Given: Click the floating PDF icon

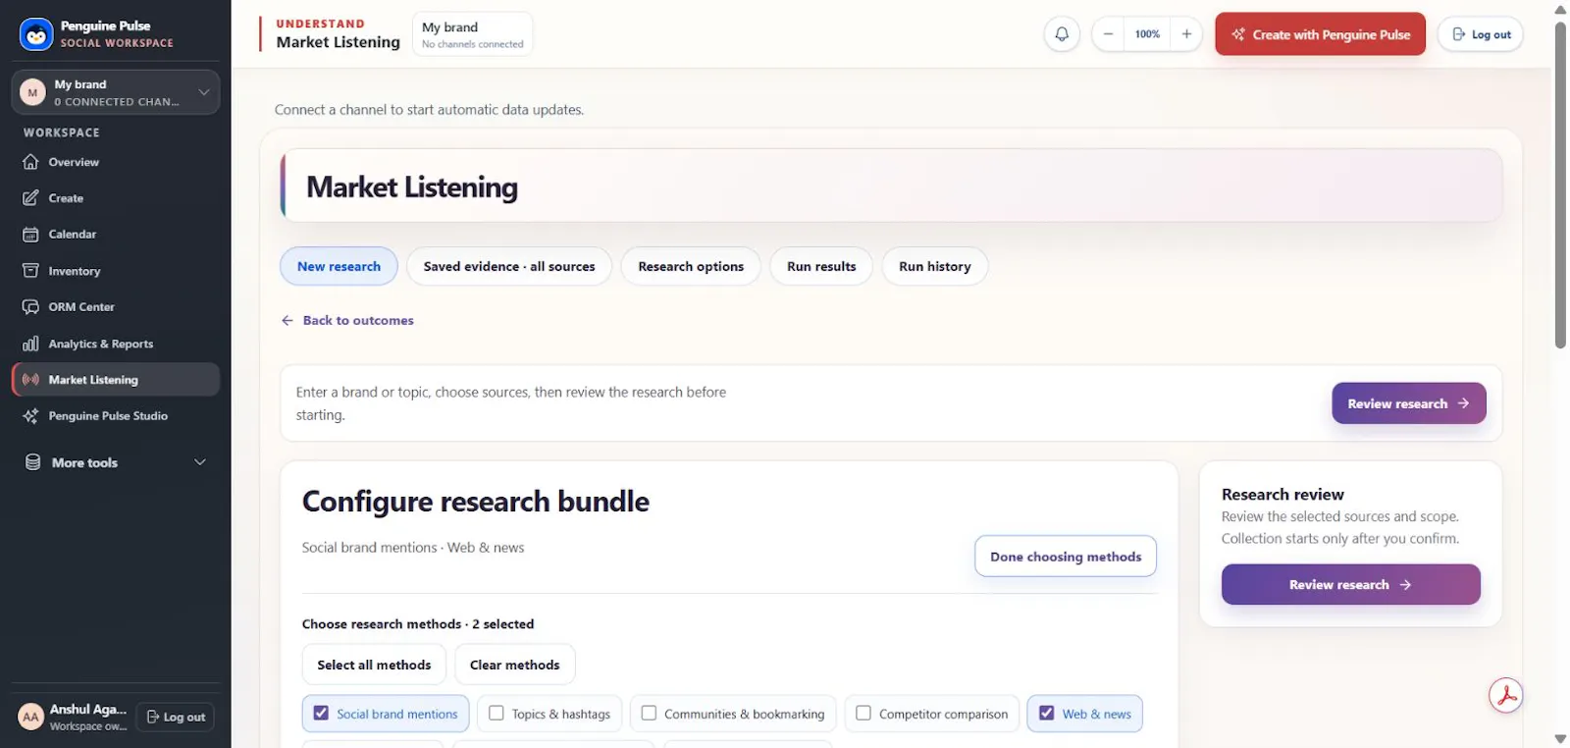Looking at the screenshot, I should pyautogui.click(x=1506, y=696).
